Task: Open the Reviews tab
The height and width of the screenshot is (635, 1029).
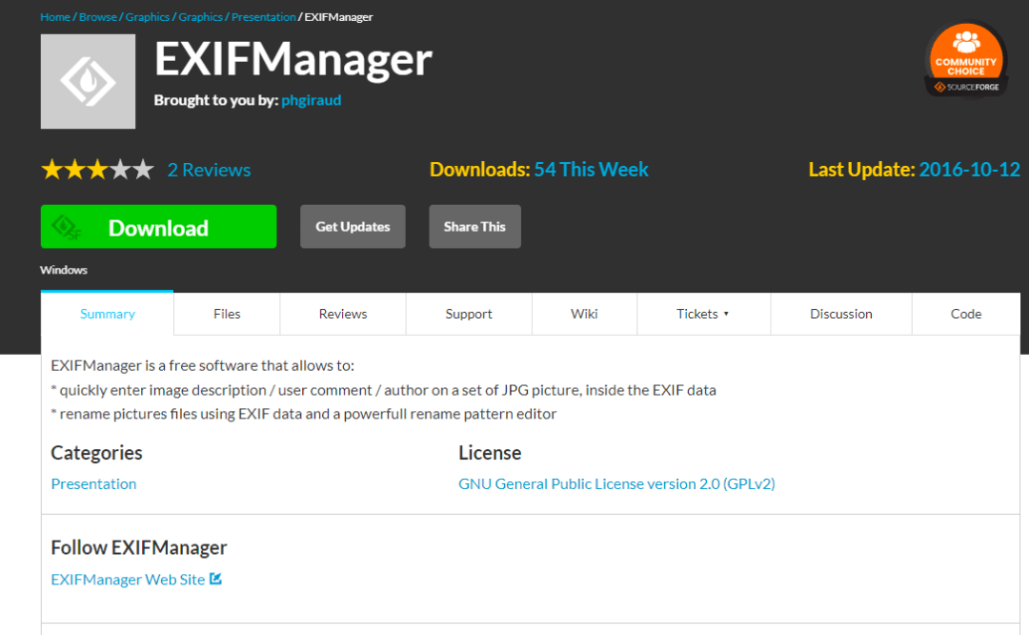Action: pyautogui.click(x=343, y=314)
